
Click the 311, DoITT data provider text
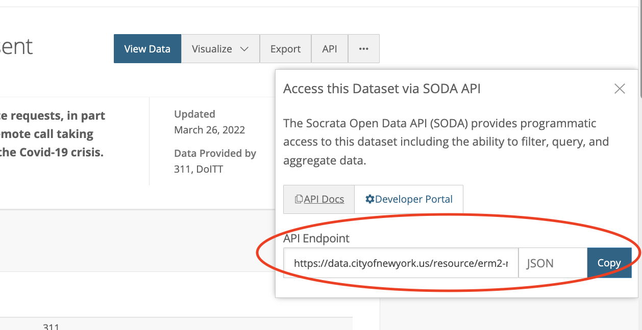pyautogui.click(x=199, y=169)
